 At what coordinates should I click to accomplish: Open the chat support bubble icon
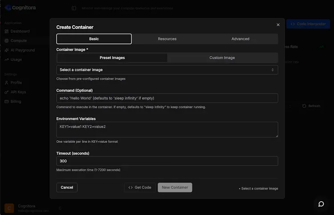(321, 204)
